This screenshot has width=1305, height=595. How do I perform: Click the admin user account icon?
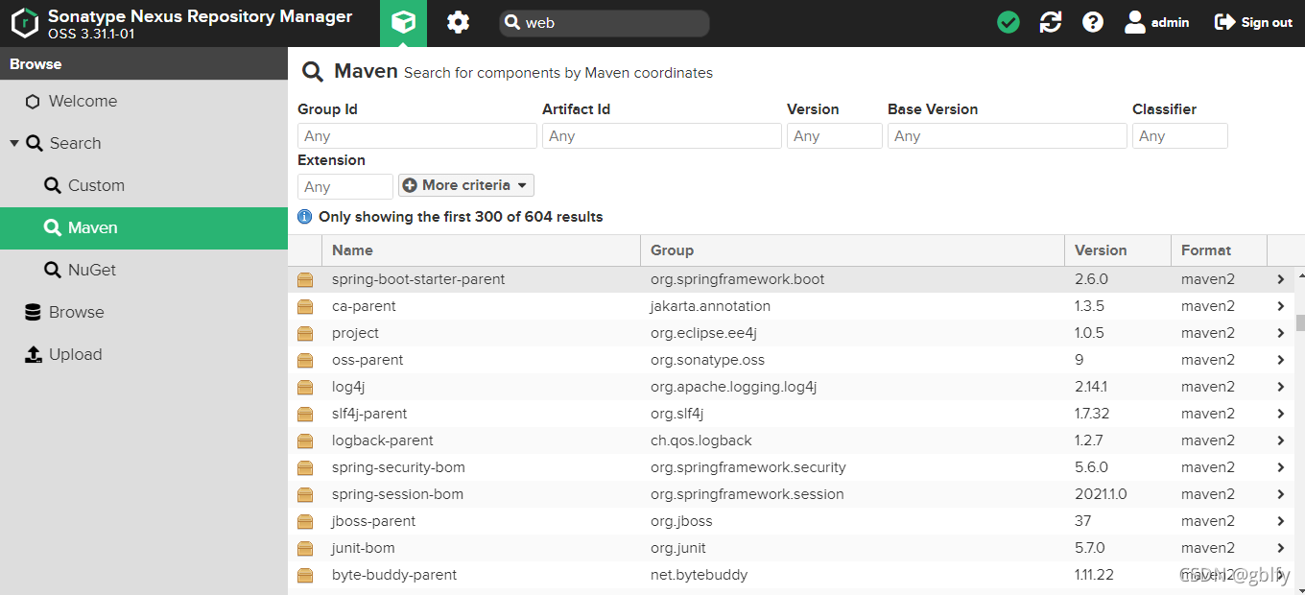[x=1135, y=22]
